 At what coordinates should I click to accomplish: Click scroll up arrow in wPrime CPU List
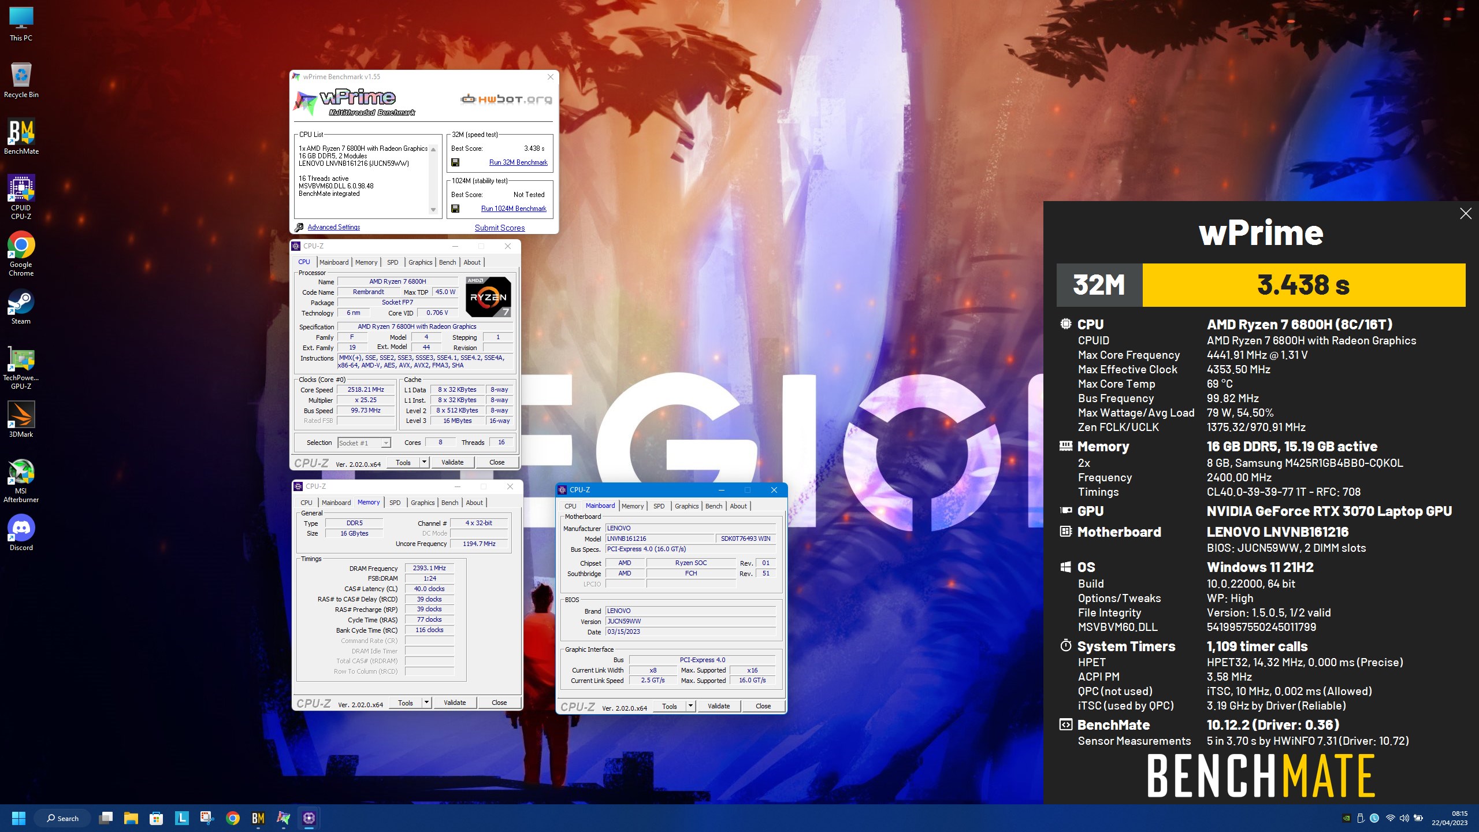(x=433, y=150)
